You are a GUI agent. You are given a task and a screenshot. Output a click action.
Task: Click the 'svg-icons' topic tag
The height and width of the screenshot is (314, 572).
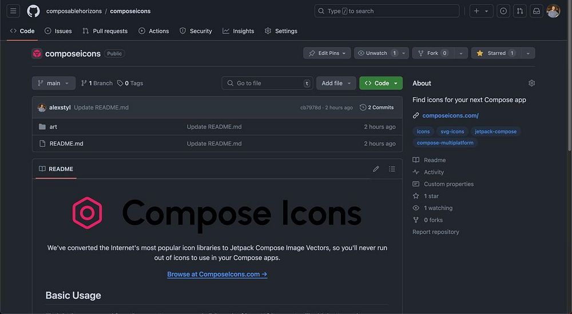tap(452, 131)
